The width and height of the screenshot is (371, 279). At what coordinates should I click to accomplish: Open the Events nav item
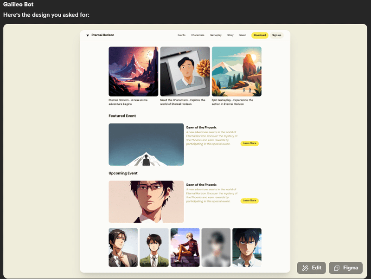coord(181,35)
